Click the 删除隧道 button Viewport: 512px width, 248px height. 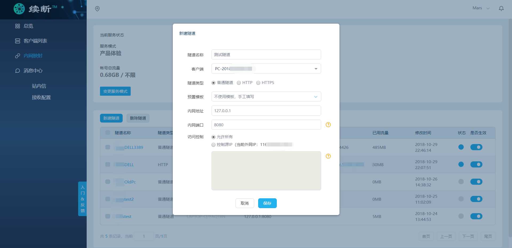point(138,118)
